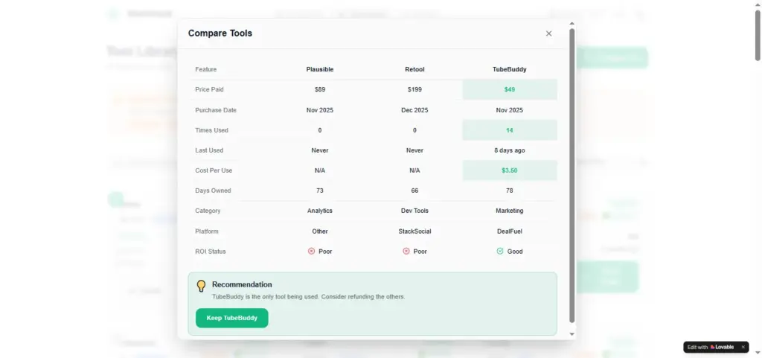Click the Keep TubeBuddy button
Viewport: 762px width, 358px height.
(232, 318)
